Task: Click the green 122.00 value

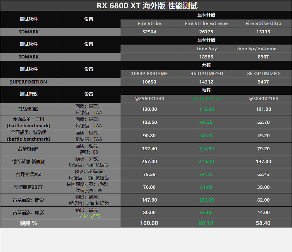Action: tap(206, 200)
